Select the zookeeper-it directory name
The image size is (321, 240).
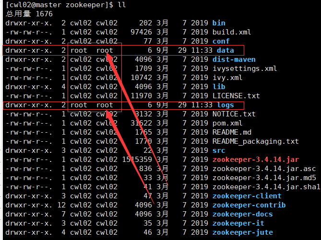point(238,223)
